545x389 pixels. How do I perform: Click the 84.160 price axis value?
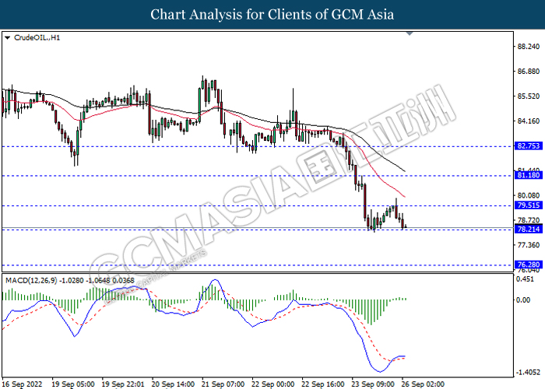(x=529, y=121)
